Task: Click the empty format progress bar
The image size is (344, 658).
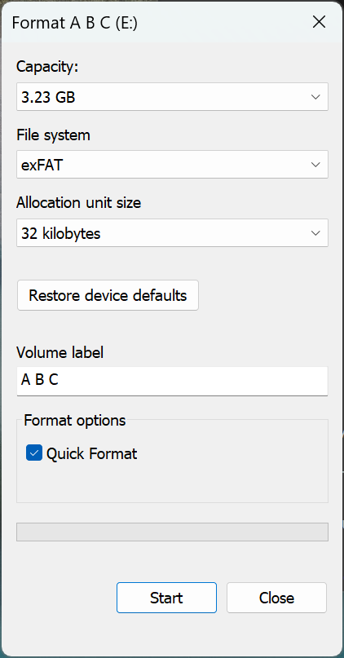Action: coord(172,532)
